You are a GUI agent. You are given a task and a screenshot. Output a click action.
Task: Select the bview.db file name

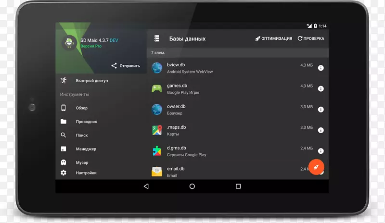[x=176, y=65]
